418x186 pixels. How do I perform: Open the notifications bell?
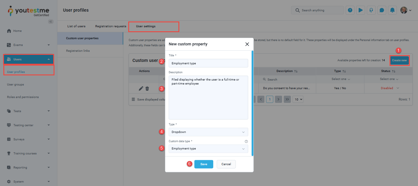pos(392,10)
